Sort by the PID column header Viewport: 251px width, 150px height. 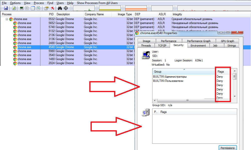pos(48,14)
